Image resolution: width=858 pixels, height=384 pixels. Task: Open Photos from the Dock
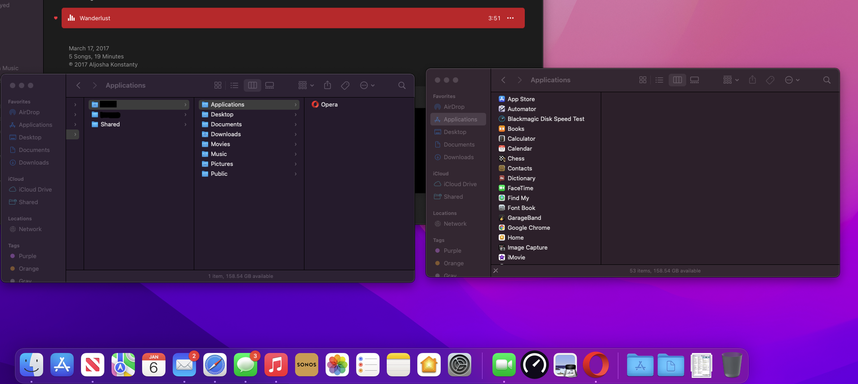tap(337, 365)
